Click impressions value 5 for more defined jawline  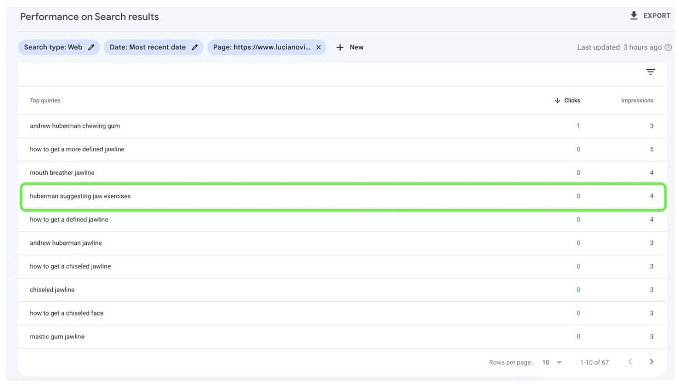(x=652, y=149)
